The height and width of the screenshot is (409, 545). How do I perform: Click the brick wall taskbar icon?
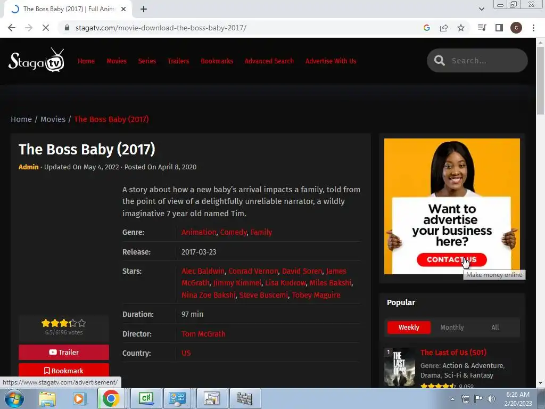tap(244, 398)
